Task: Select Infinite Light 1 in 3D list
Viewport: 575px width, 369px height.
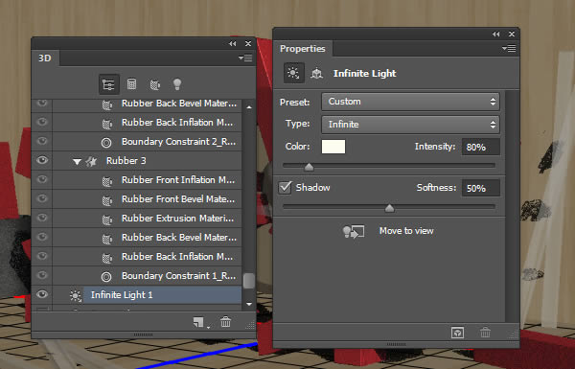Action: pos(162,295)
